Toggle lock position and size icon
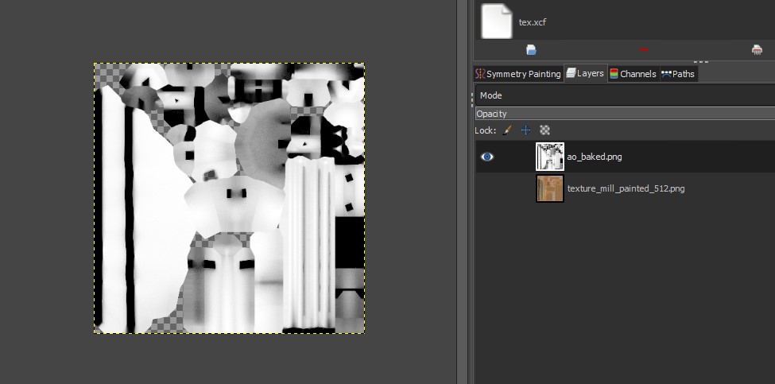Screen dimensions: 775x384 pyautogui.click(x=525, y=130)
